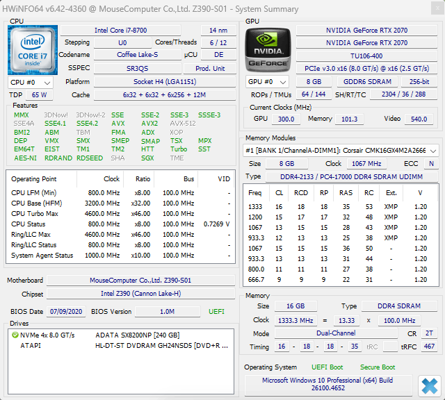Click the Intel Core i7 logo
This screenshot has height=400, width=445.
coord(33,50)
